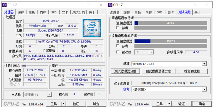Switch to 主板 tab in right window
The width and height of the screenshot is (214, 109).
click(138, 12)
